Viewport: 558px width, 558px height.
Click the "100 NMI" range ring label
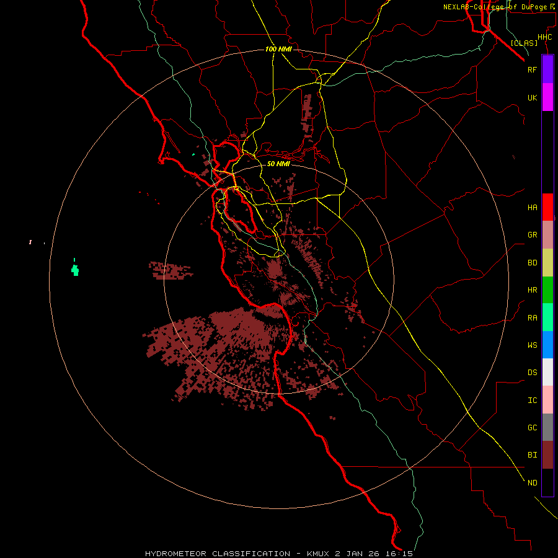pos(278,49)
